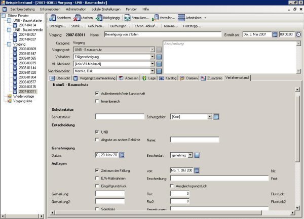
Task: Click the form's horizontal scrollbar thumb
Action: 159,212
